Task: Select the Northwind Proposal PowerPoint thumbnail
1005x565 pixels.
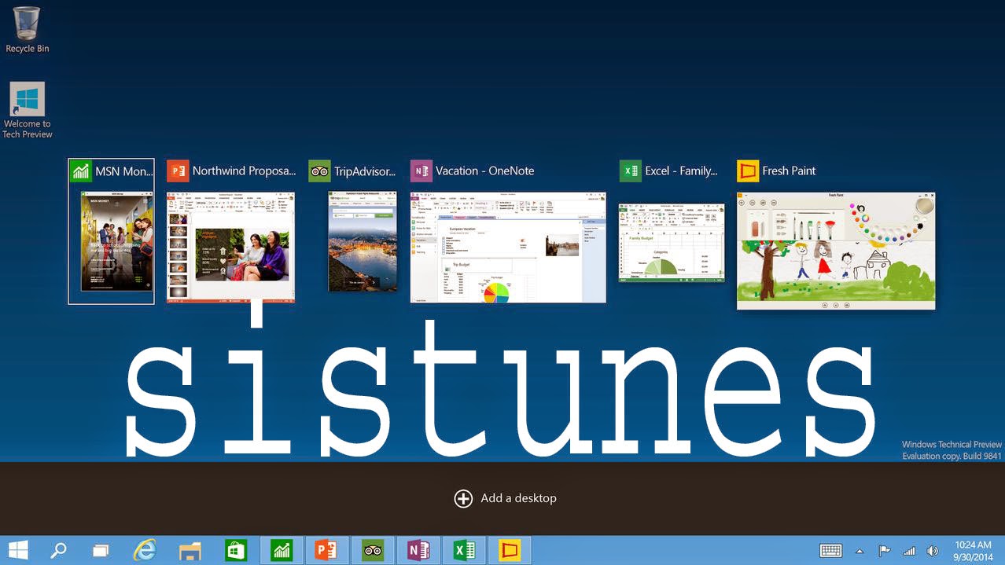Action: 230,247
